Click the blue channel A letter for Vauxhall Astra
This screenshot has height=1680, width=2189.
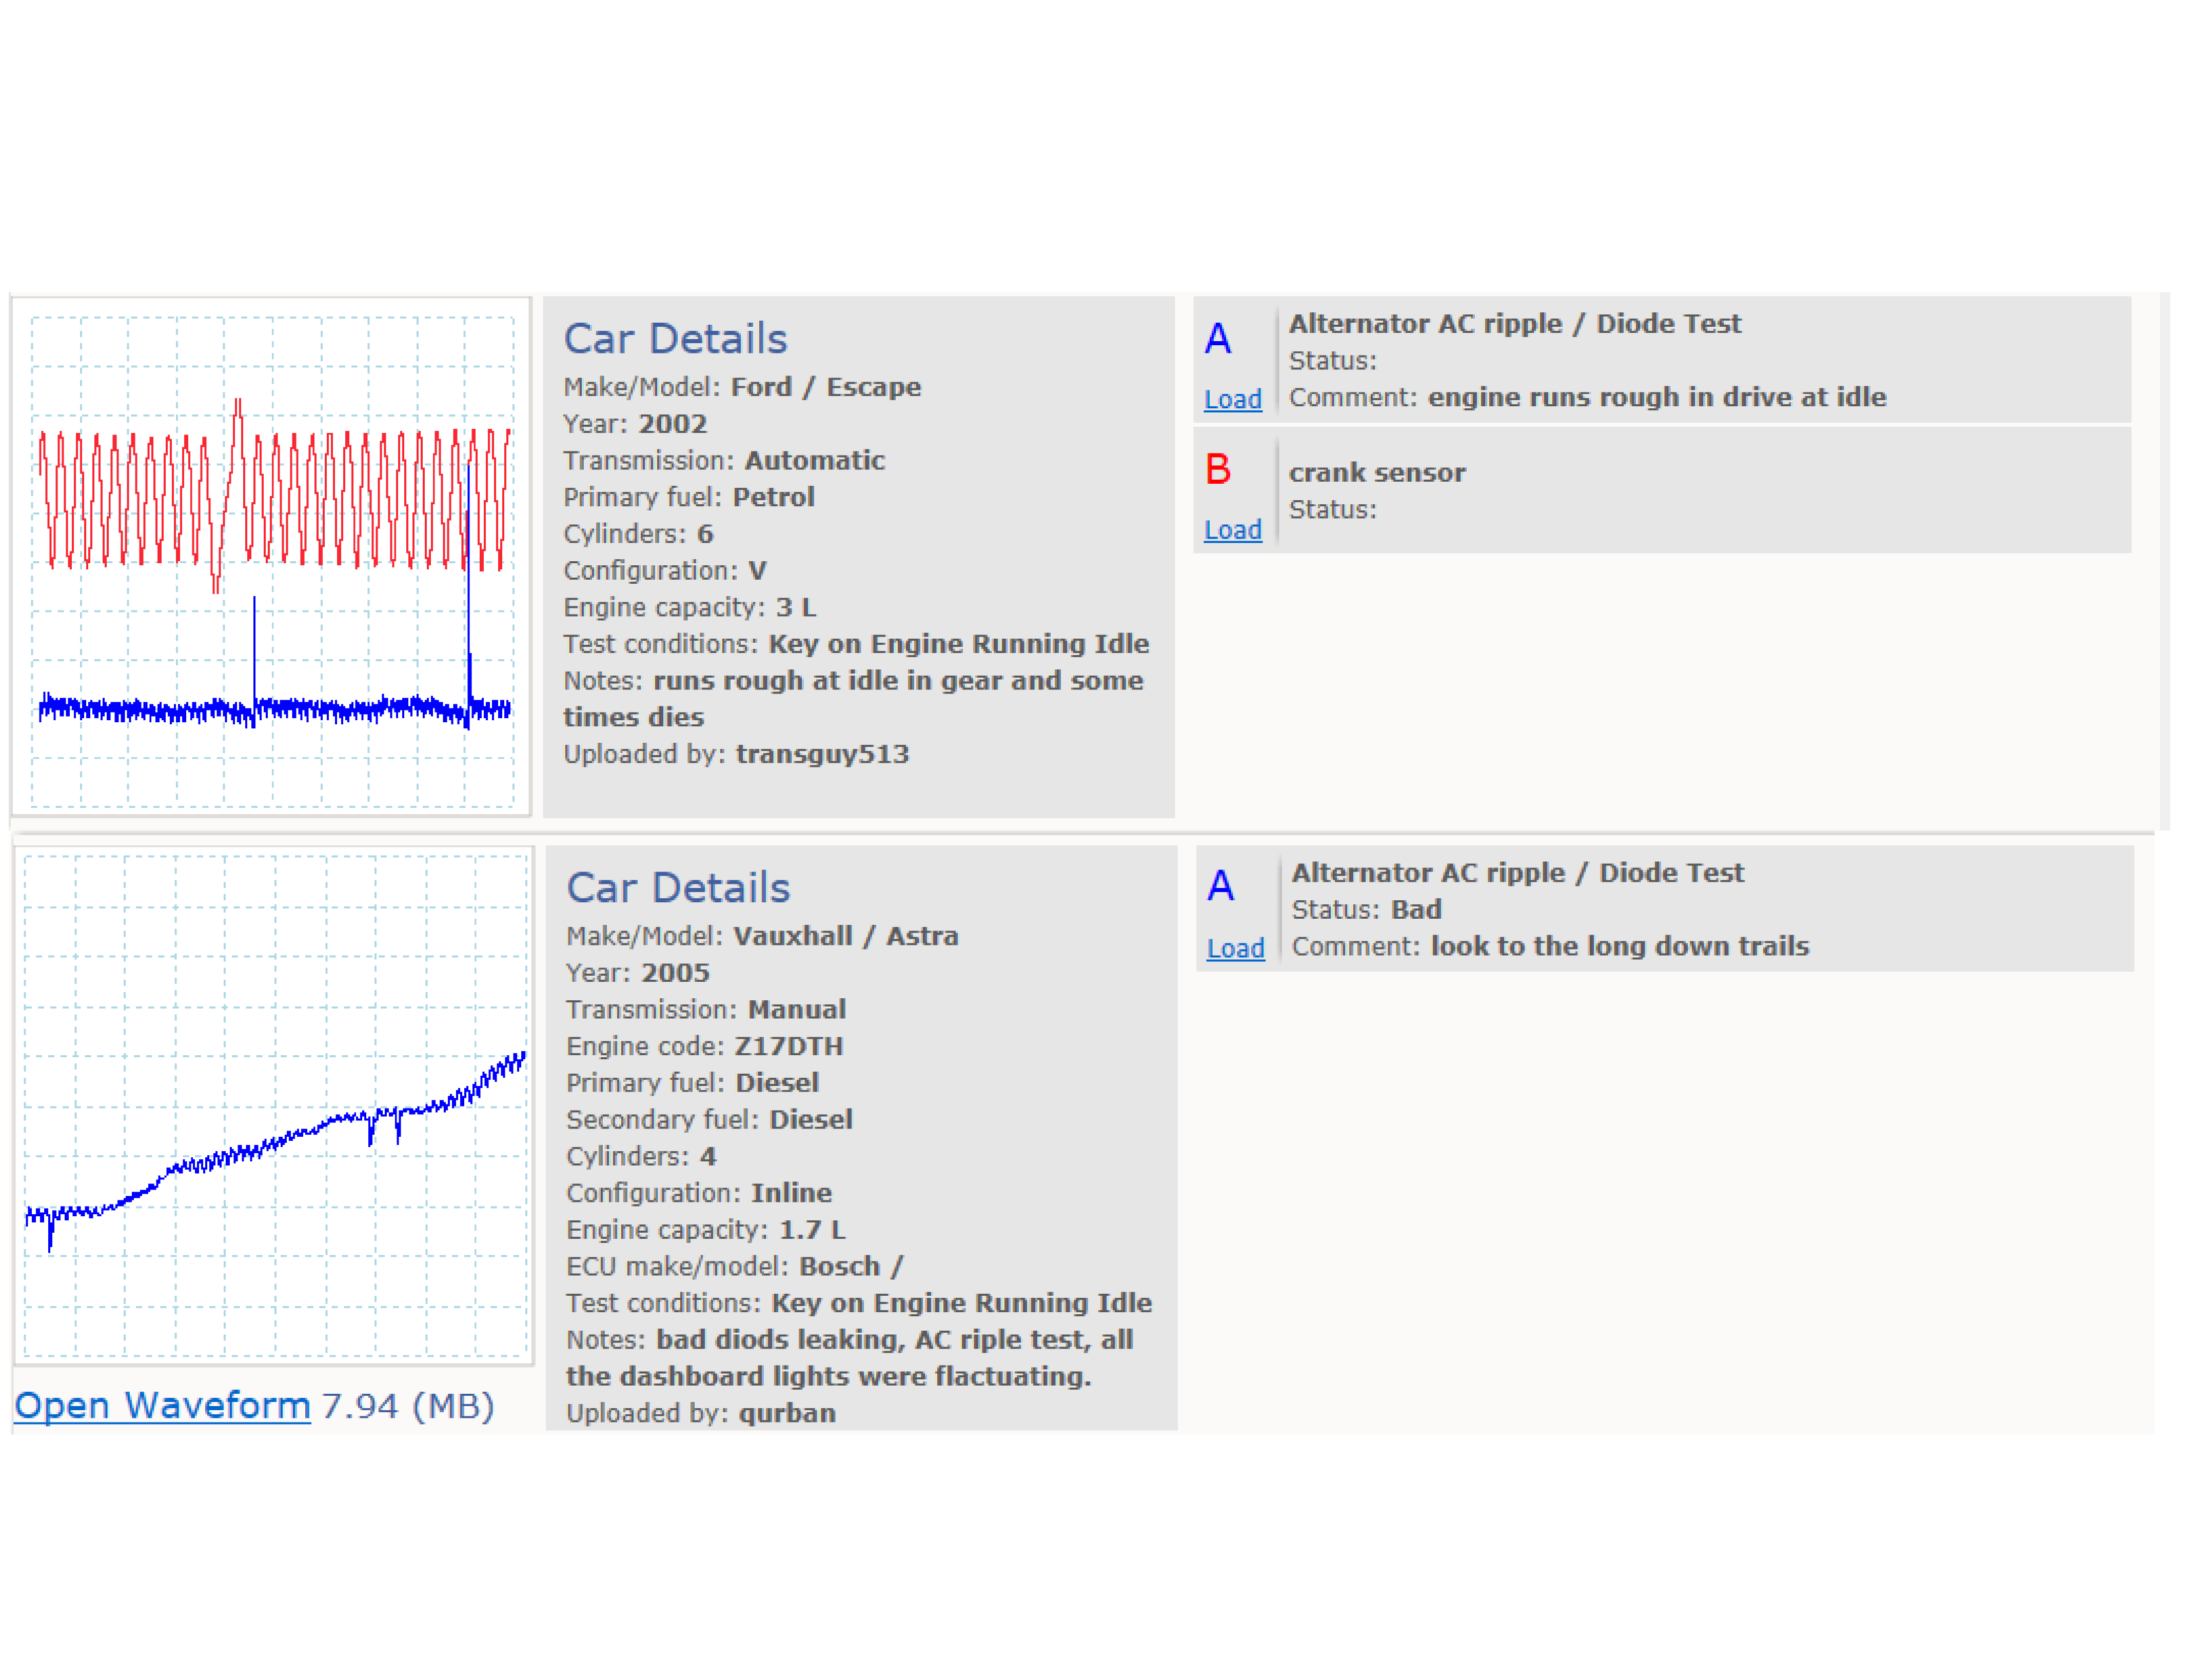click(1220, 886)
